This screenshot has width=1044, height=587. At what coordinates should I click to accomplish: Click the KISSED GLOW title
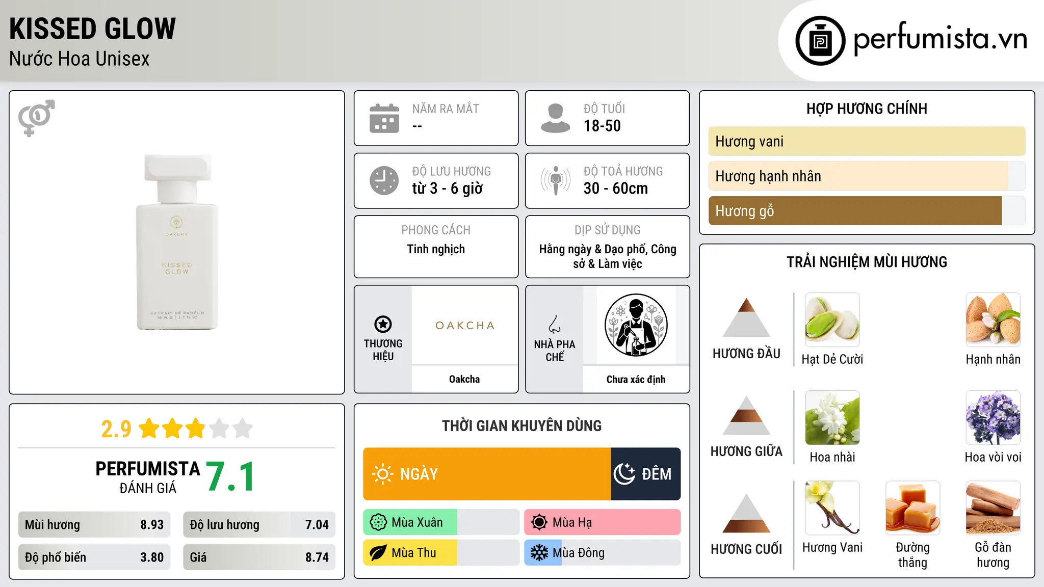tap(92, 29)
